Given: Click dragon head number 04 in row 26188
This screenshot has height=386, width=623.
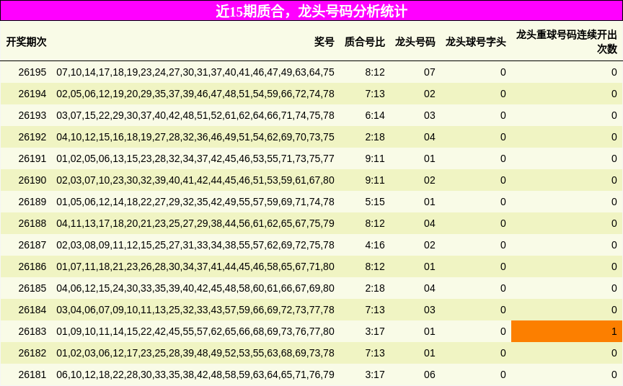Looking at the screenshot, I should coord(429,223).
